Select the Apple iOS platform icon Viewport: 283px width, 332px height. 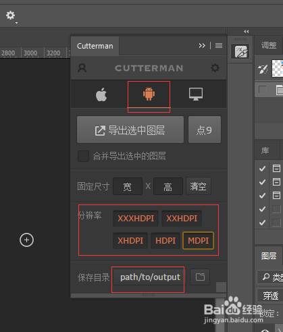[x=101, y=94]
